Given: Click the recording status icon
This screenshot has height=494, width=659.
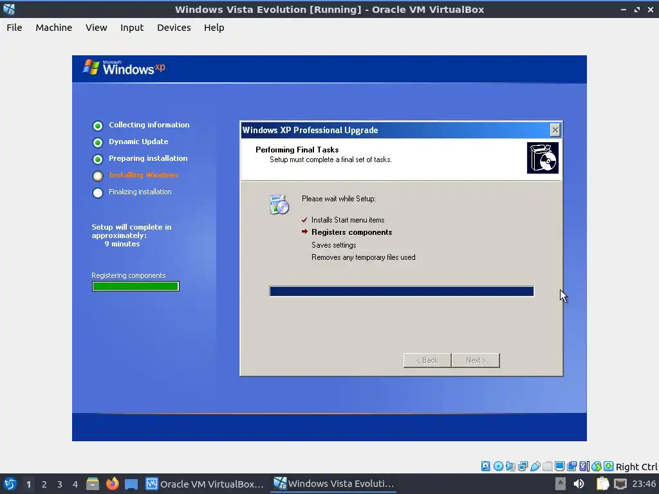Looking at the screenshot, I should tap(571, 466).
